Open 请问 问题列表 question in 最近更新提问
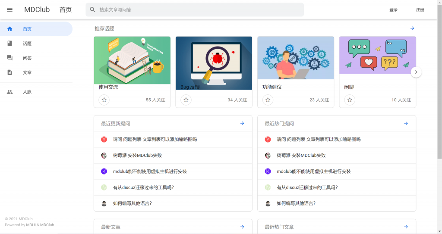The image size is (442, 234). click(x=173, y=139)
